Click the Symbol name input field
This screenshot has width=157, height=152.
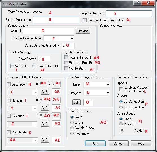(x=49, y=31)
